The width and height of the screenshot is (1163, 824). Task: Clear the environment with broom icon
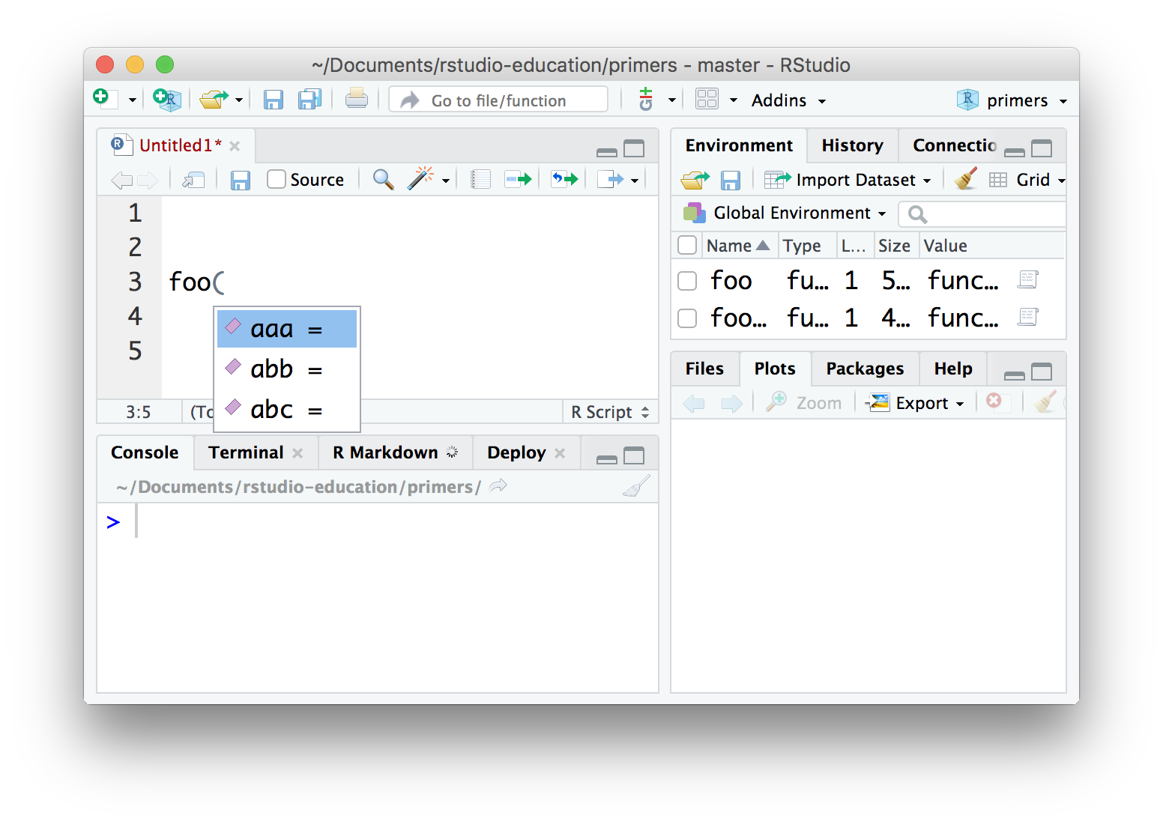966,180
